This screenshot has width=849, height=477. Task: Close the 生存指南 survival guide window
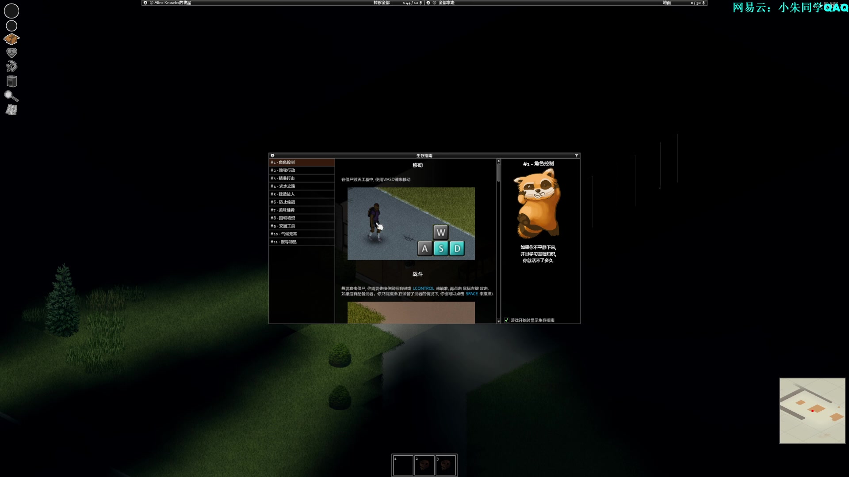(272, 155)
